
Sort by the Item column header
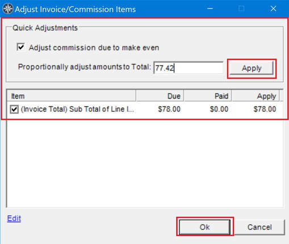pos(72,96)
